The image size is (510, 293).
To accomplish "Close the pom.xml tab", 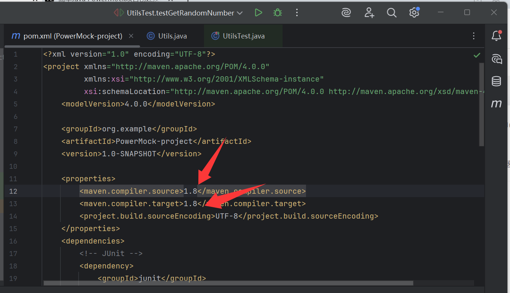I will [x=131, y=36].
